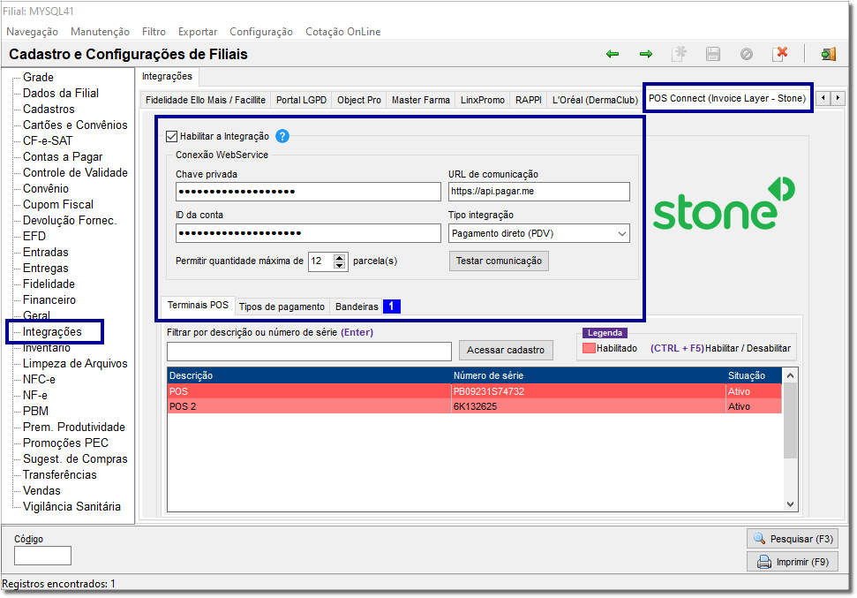This screenshot has height=598, width=857.
Task: Click the Pesquisar (F3) button
Action: pos(793,539)
